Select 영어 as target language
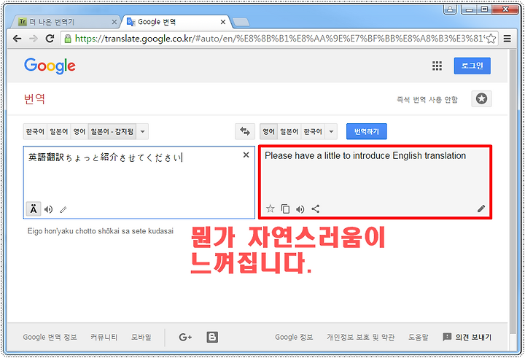 tap(268, 132)
